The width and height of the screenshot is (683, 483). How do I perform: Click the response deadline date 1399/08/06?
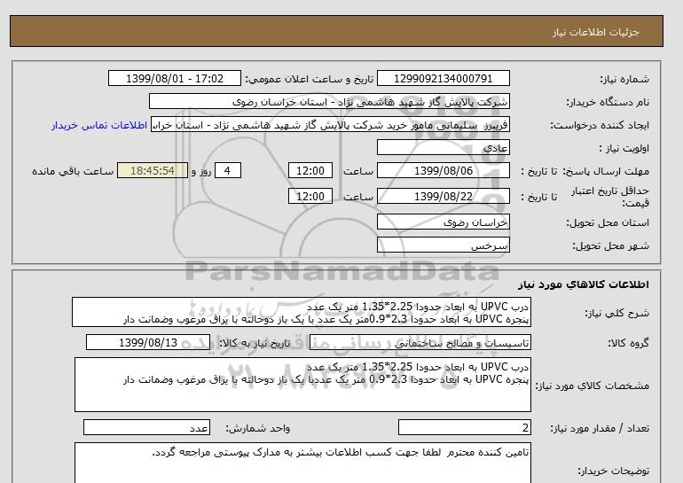pos(444,171)
